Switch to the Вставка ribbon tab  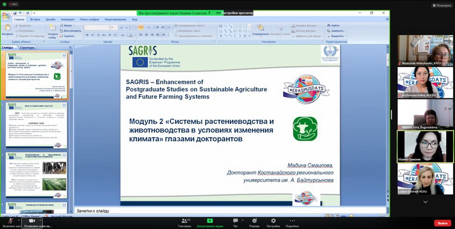[35, 19]
